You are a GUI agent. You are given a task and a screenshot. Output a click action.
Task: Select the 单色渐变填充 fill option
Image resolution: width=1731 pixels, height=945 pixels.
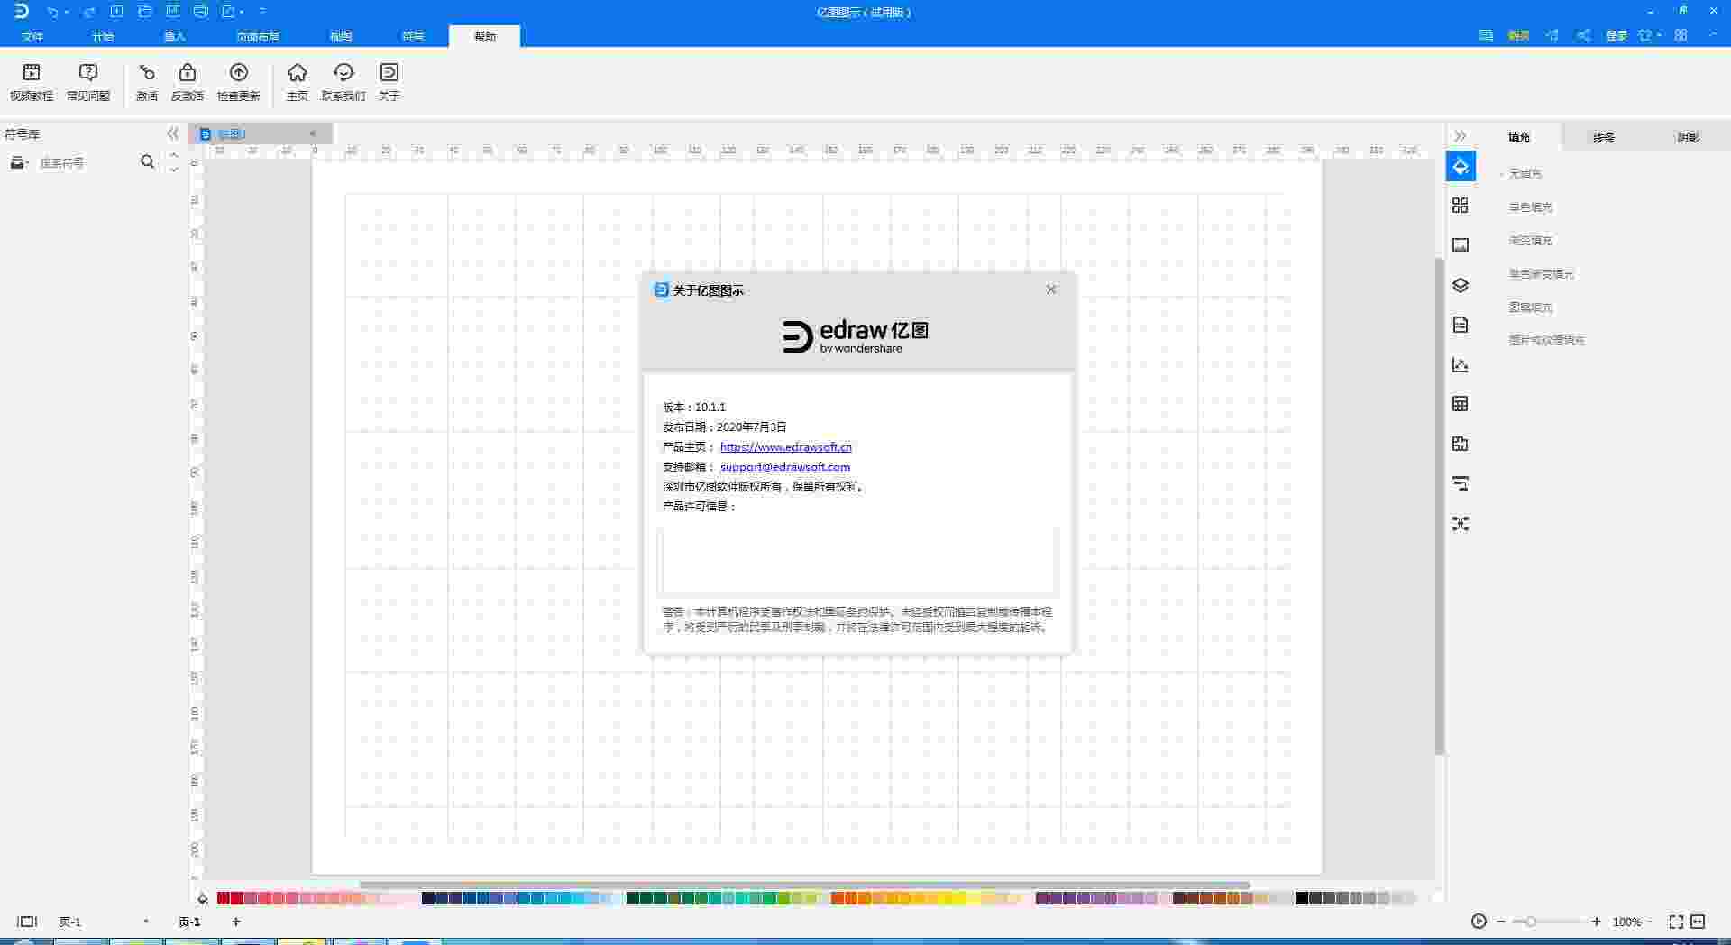(1542, 273)
